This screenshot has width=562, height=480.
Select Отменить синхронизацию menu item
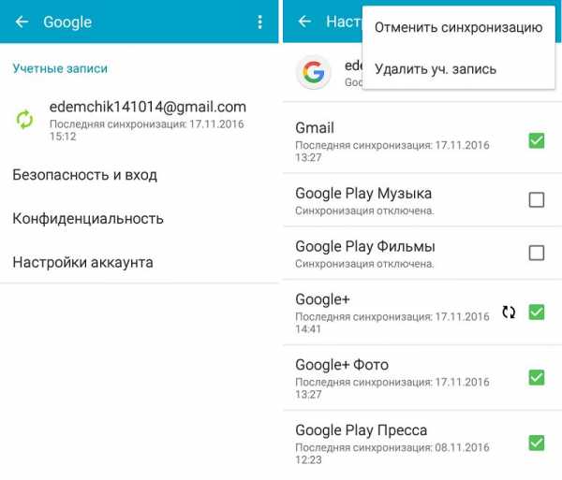[458, 27]
